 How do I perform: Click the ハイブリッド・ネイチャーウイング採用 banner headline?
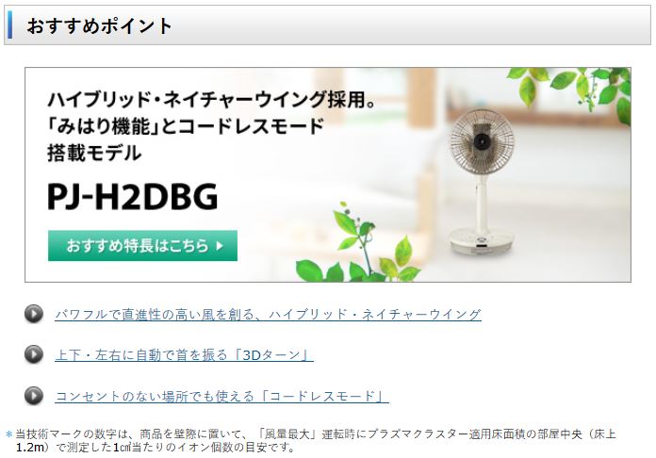click(211, 100)
